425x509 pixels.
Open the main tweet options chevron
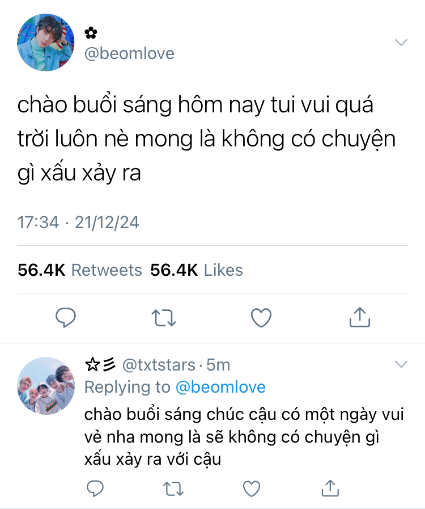(x=401, y=43)
